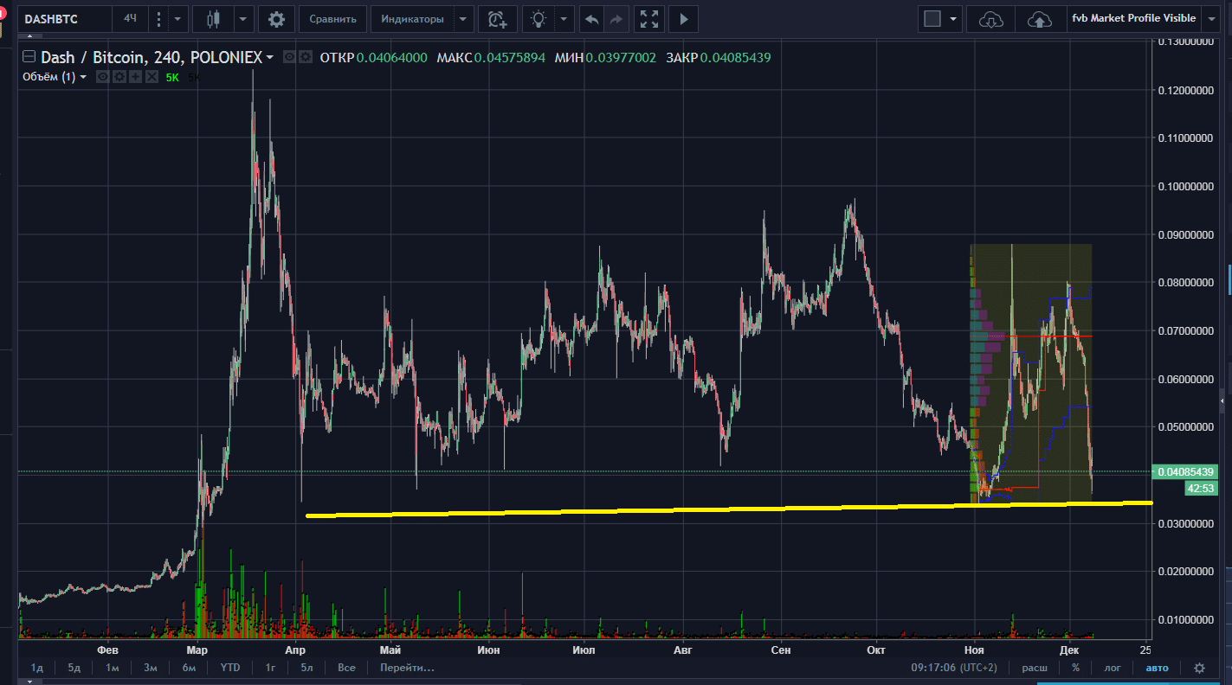Open chart properties gear in top toolbar

(x=276, y=18)
